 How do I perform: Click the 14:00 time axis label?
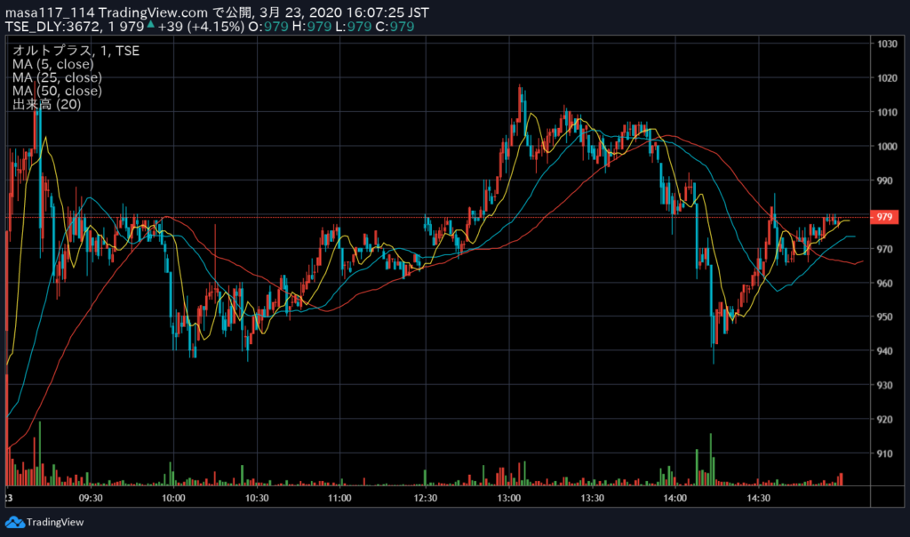pyautogui.click(x=675, y=498)
